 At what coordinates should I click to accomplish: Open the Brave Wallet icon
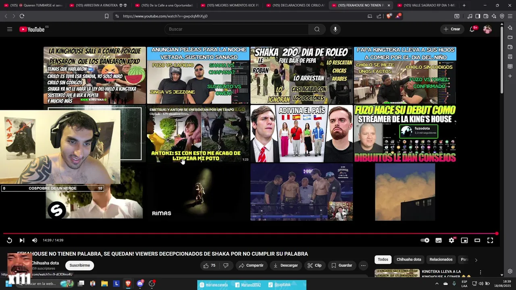coord(486,16)
